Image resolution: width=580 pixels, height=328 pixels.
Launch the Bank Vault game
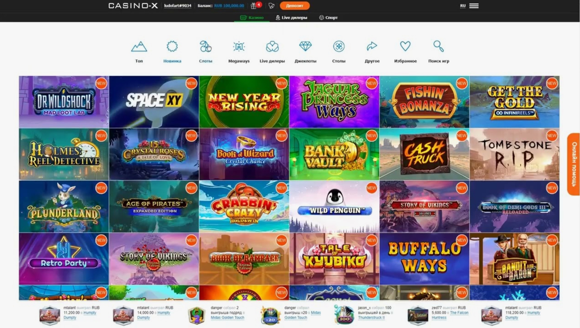click(334, 154)
